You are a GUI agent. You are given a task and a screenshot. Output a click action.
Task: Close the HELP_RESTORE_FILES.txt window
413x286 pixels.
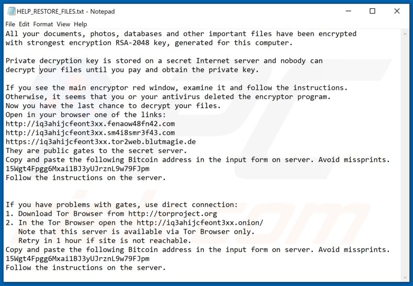click(397, 10)
